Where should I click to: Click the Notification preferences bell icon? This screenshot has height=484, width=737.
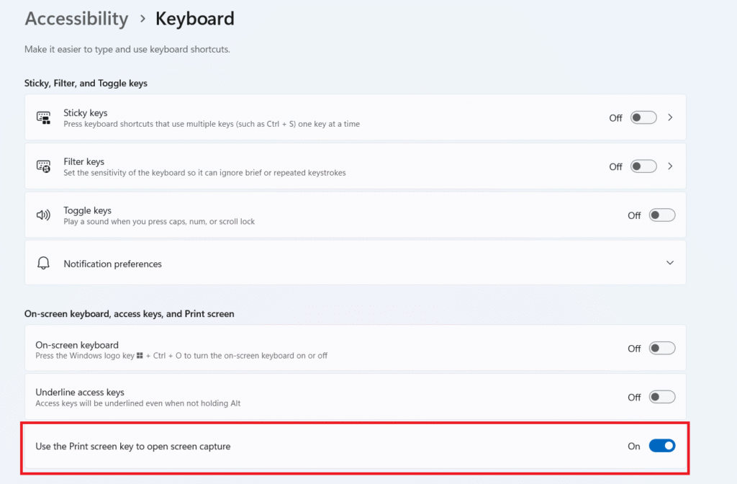pos(43,264)
